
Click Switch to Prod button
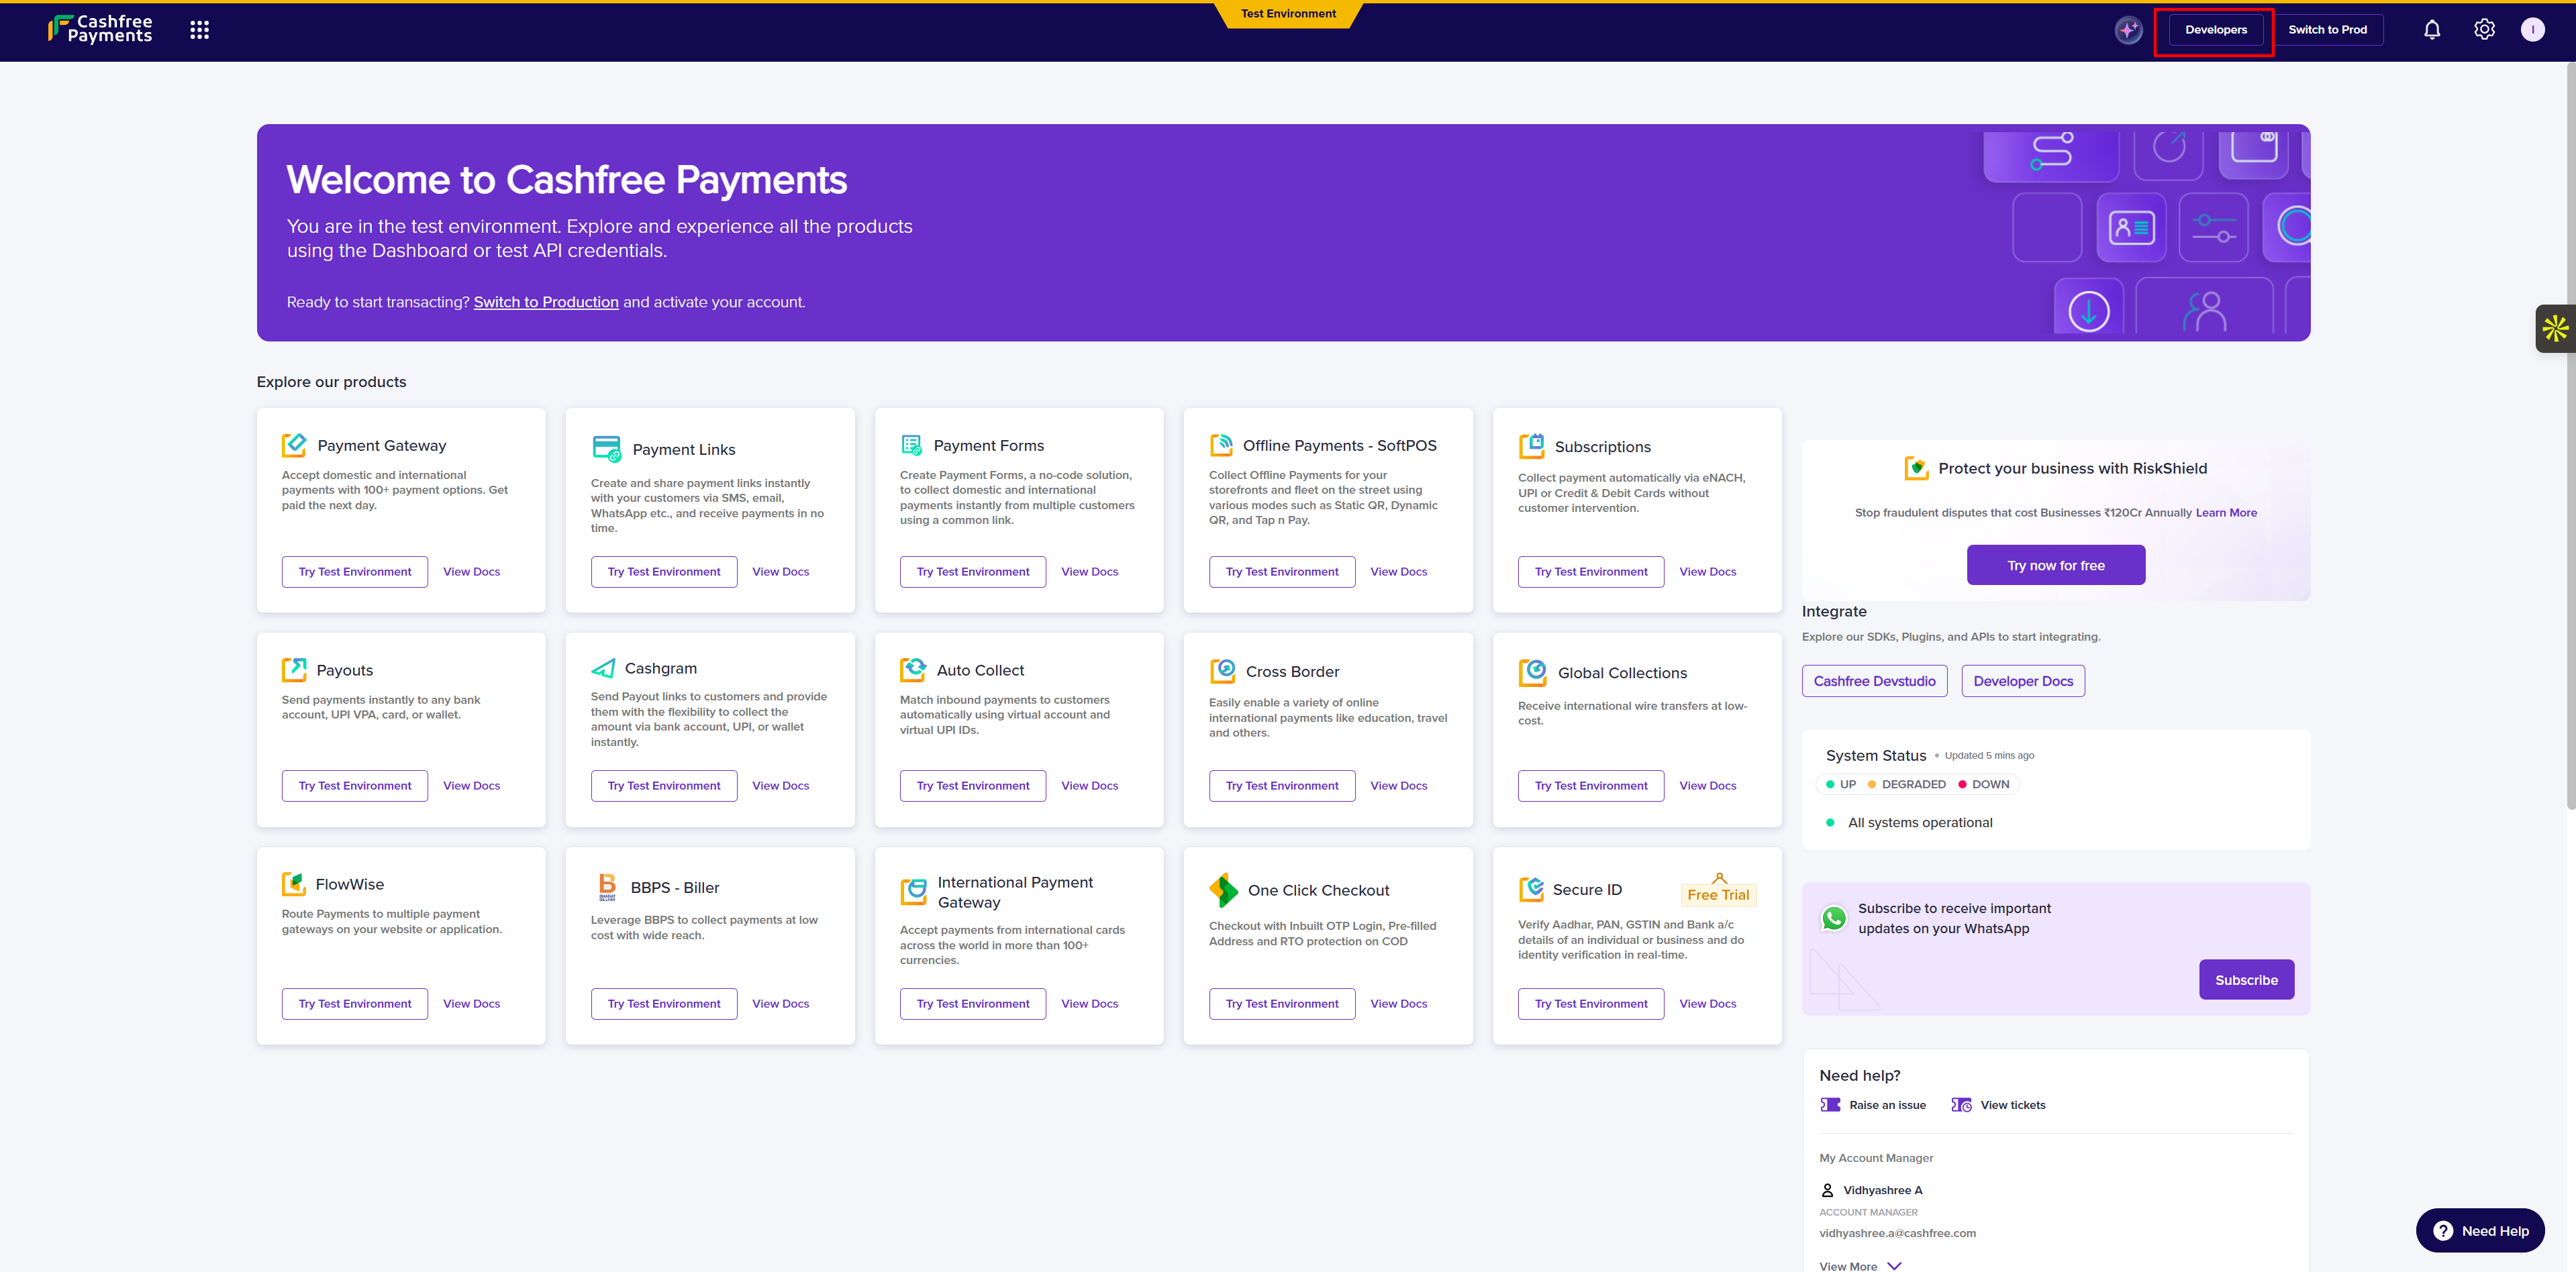coord(2327,30)
